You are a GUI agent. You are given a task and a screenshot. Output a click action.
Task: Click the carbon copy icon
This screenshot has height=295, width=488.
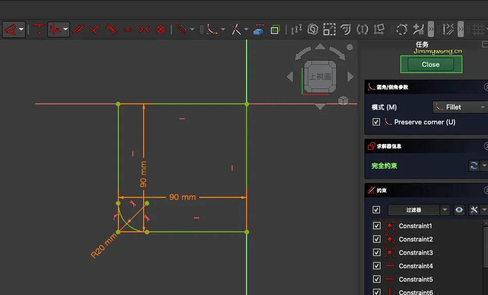point(275,29)
